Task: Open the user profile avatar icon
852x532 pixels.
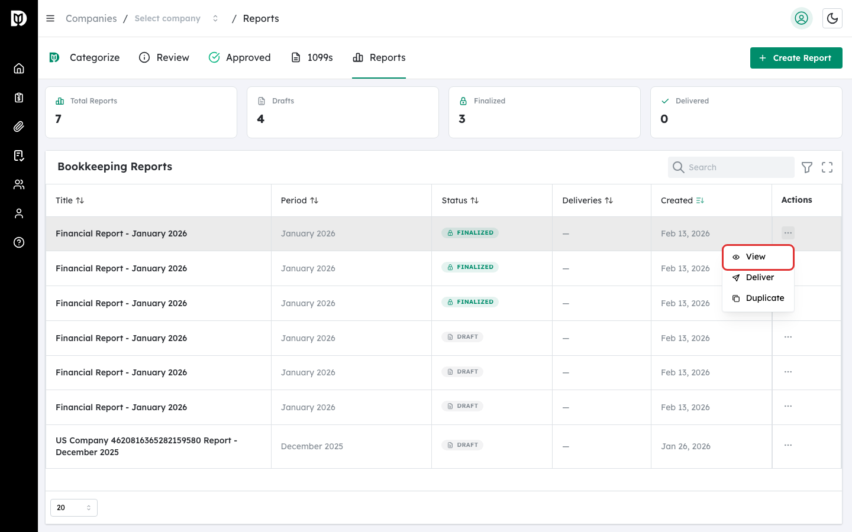Action: [801, 18]
